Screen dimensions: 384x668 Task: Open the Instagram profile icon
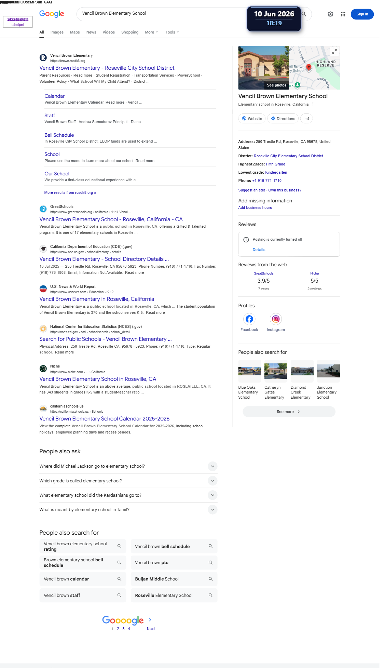(x=276, y=319)
